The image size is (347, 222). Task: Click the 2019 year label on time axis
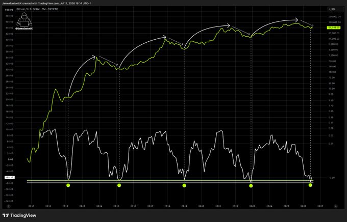click(x=184, y=206)
